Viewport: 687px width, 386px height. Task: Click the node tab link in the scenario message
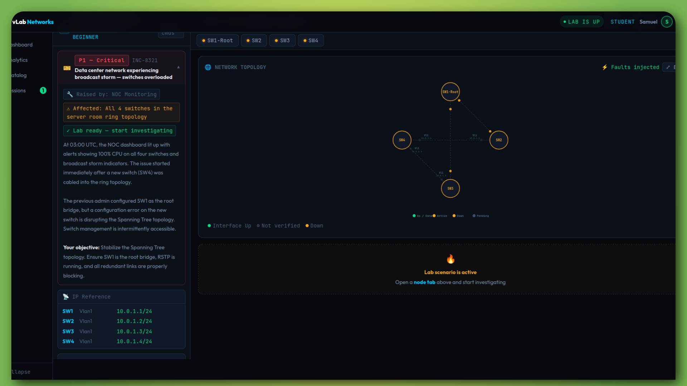point(424,282)
